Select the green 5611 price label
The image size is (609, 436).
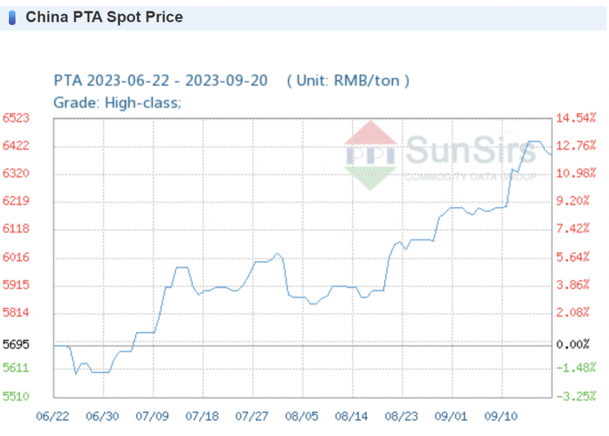coord(16,368)
